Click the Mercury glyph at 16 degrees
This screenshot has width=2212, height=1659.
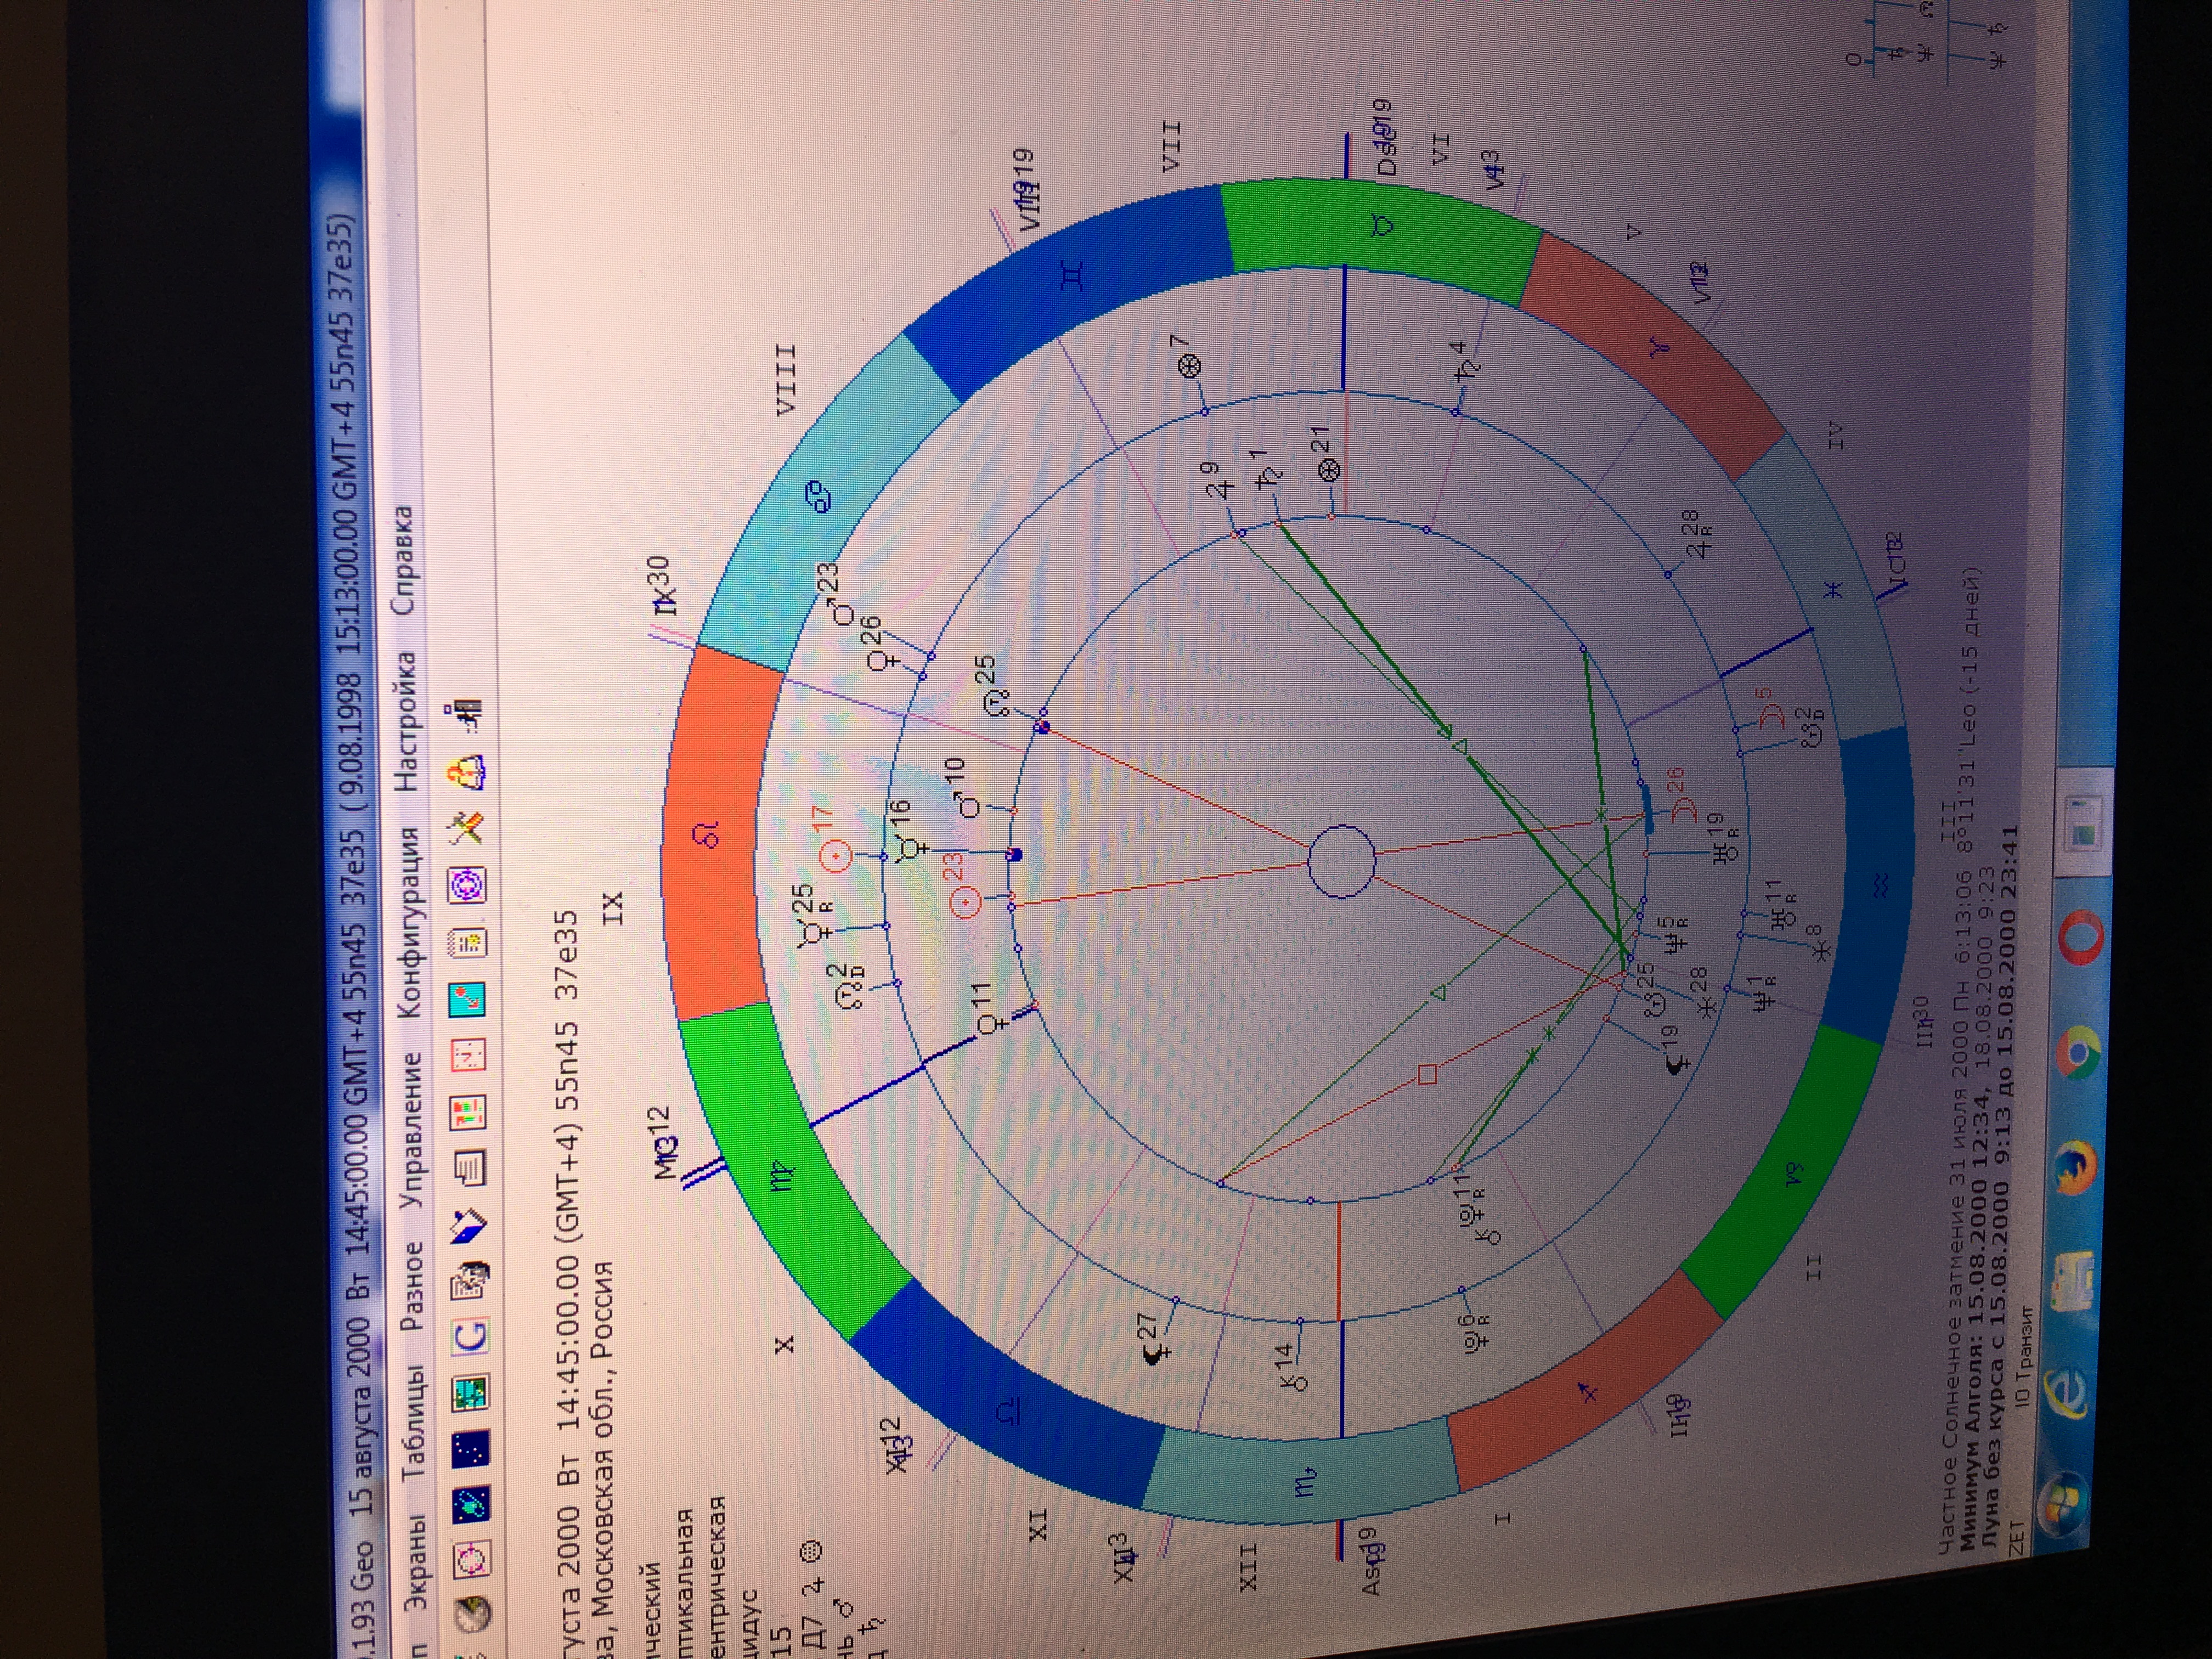[911, 850]
